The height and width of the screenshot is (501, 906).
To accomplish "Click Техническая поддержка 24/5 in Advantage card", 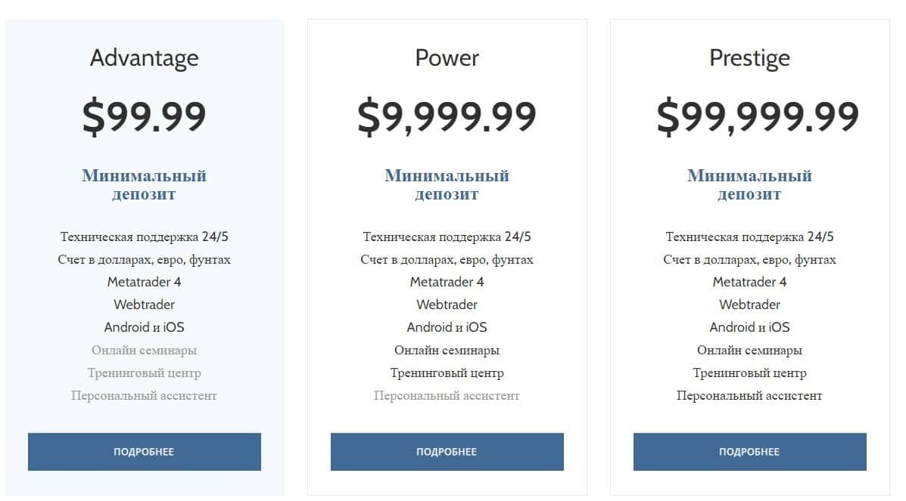I will point(144,237).
